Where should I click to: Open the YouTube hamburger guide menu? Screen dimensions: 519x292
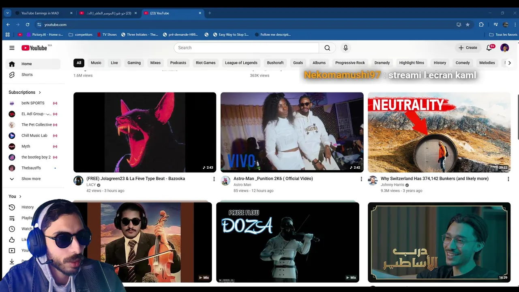pyautogui.click(x=12, y=48)
